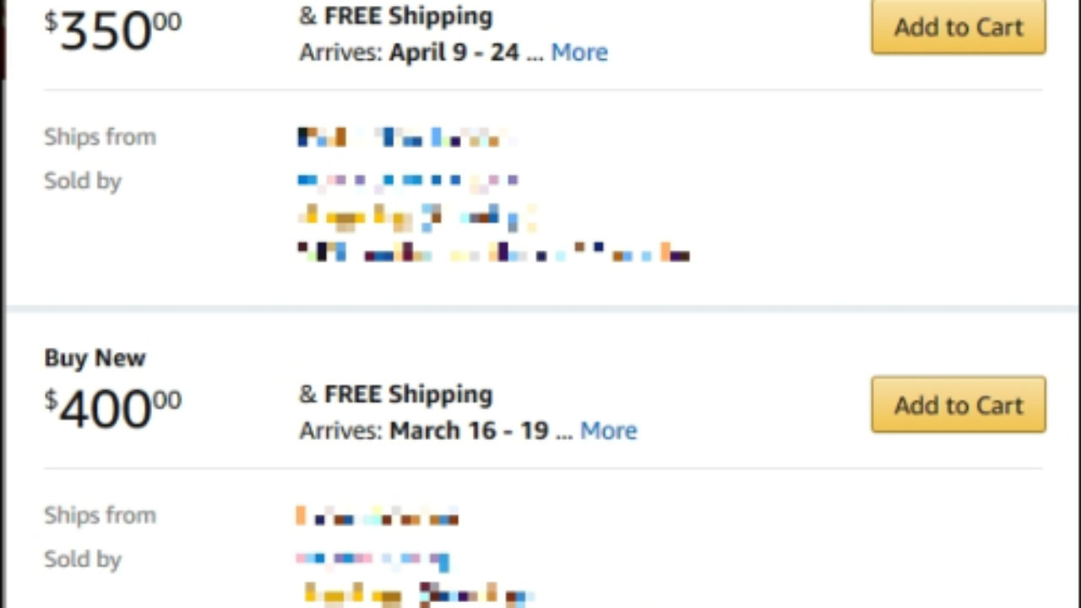This screenshot has height=608, width=1081.
Task: Add the $400 Buy New offer to cart
Action: point(958,404)
